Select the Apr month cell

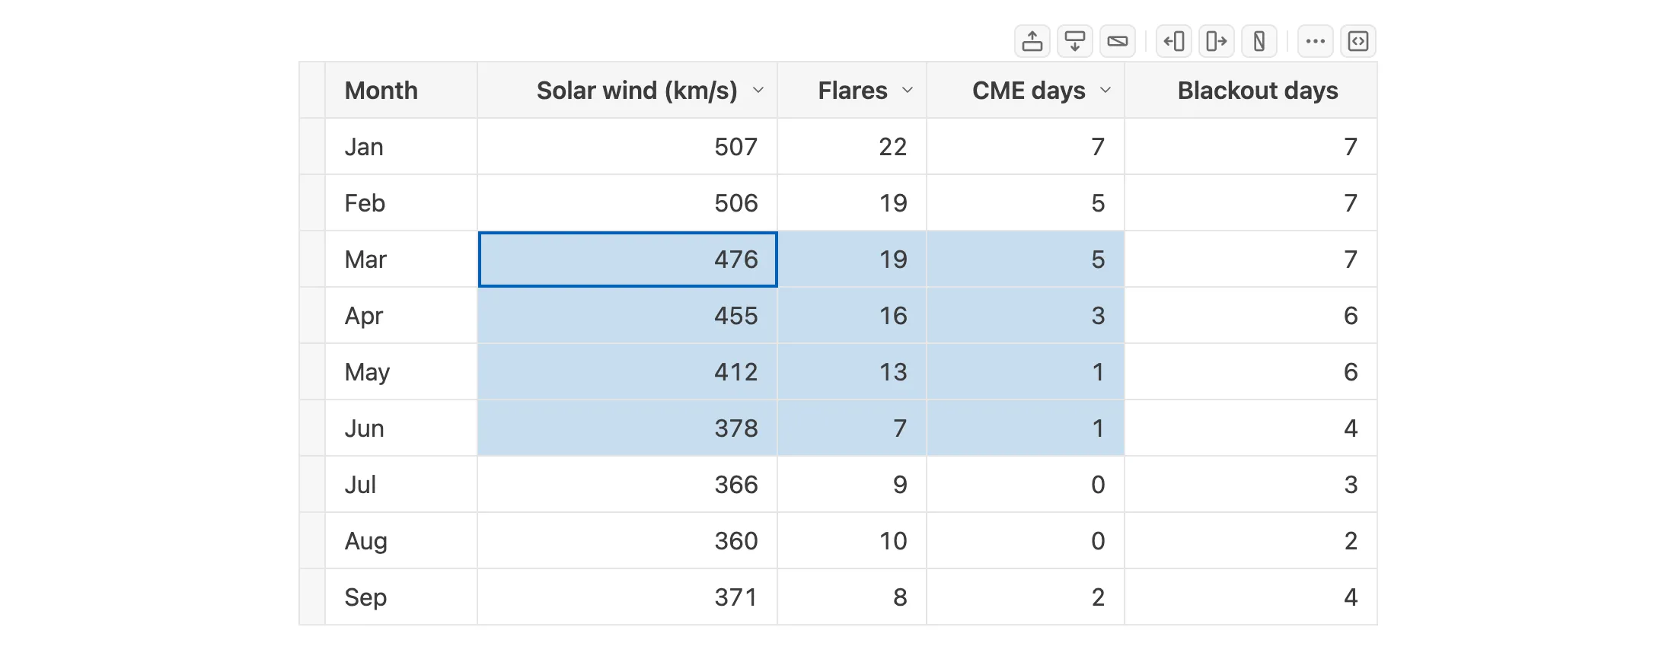coord(401,316)
